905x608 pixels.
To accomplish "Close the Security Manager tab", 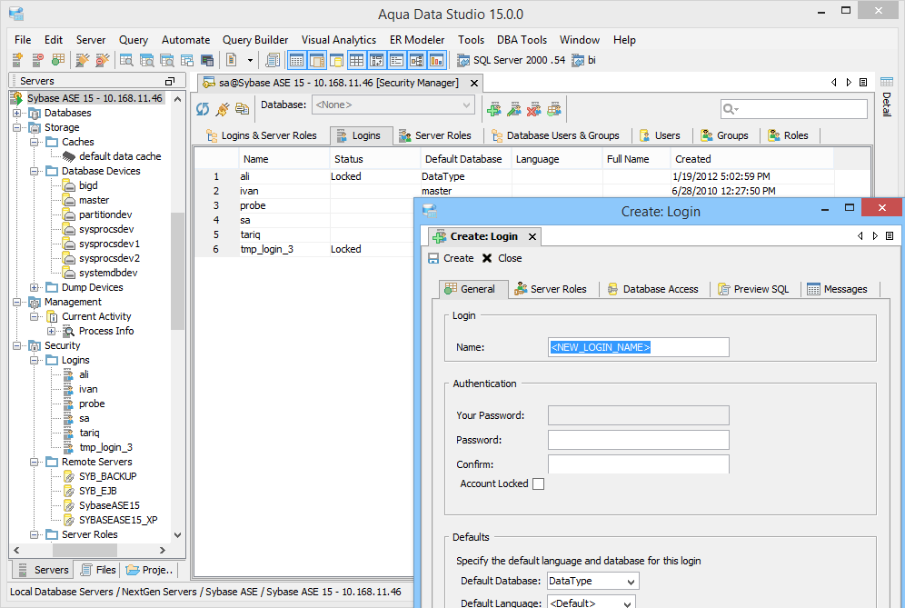I will [x=474, y=83].
